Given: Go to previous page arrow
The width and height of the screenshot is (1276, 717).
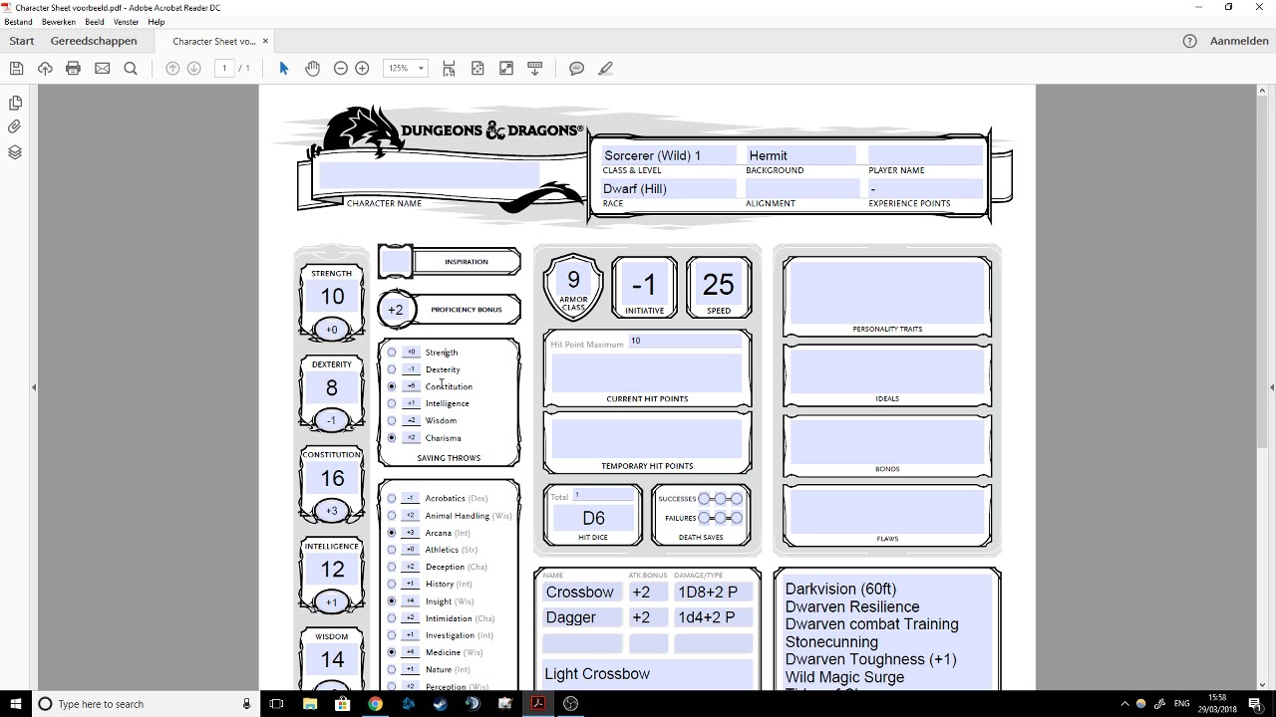Looking at the screenshot, I should (x=172, y=68).
